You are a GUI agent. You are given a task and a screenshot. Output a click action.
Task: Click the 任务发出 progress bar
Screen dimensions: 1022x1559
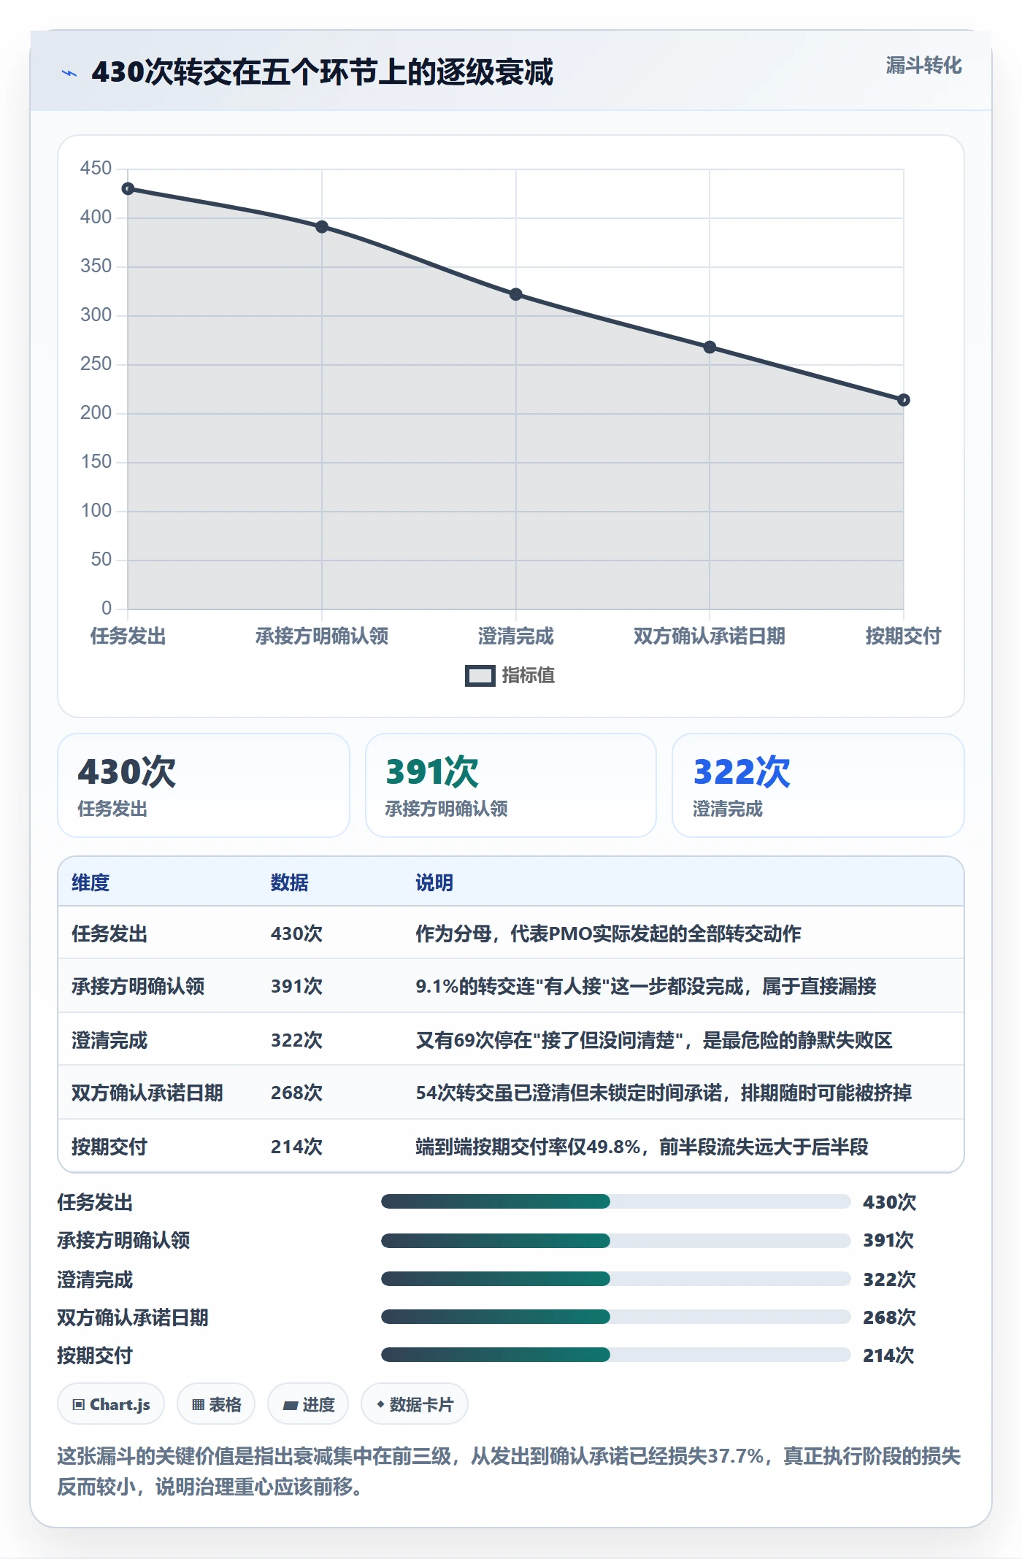(615, 1201)
